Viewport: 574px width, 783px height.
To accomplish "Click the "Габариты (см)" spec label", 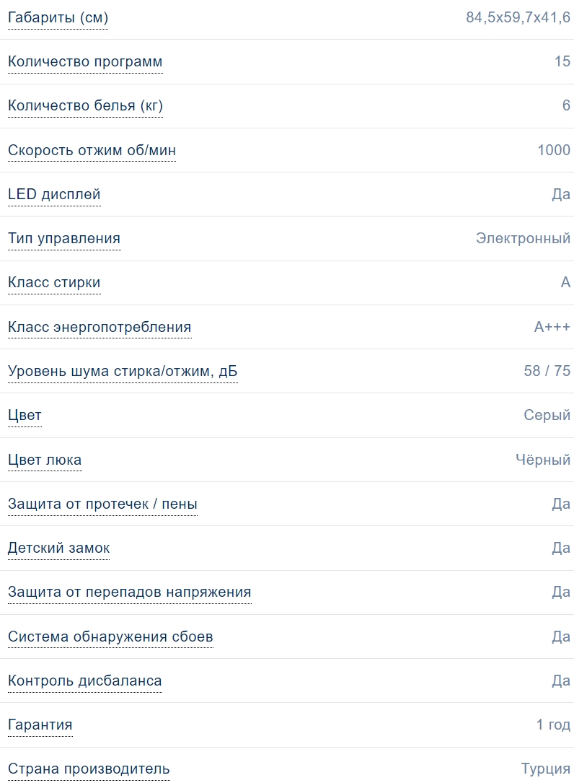I will click(58, 18).
